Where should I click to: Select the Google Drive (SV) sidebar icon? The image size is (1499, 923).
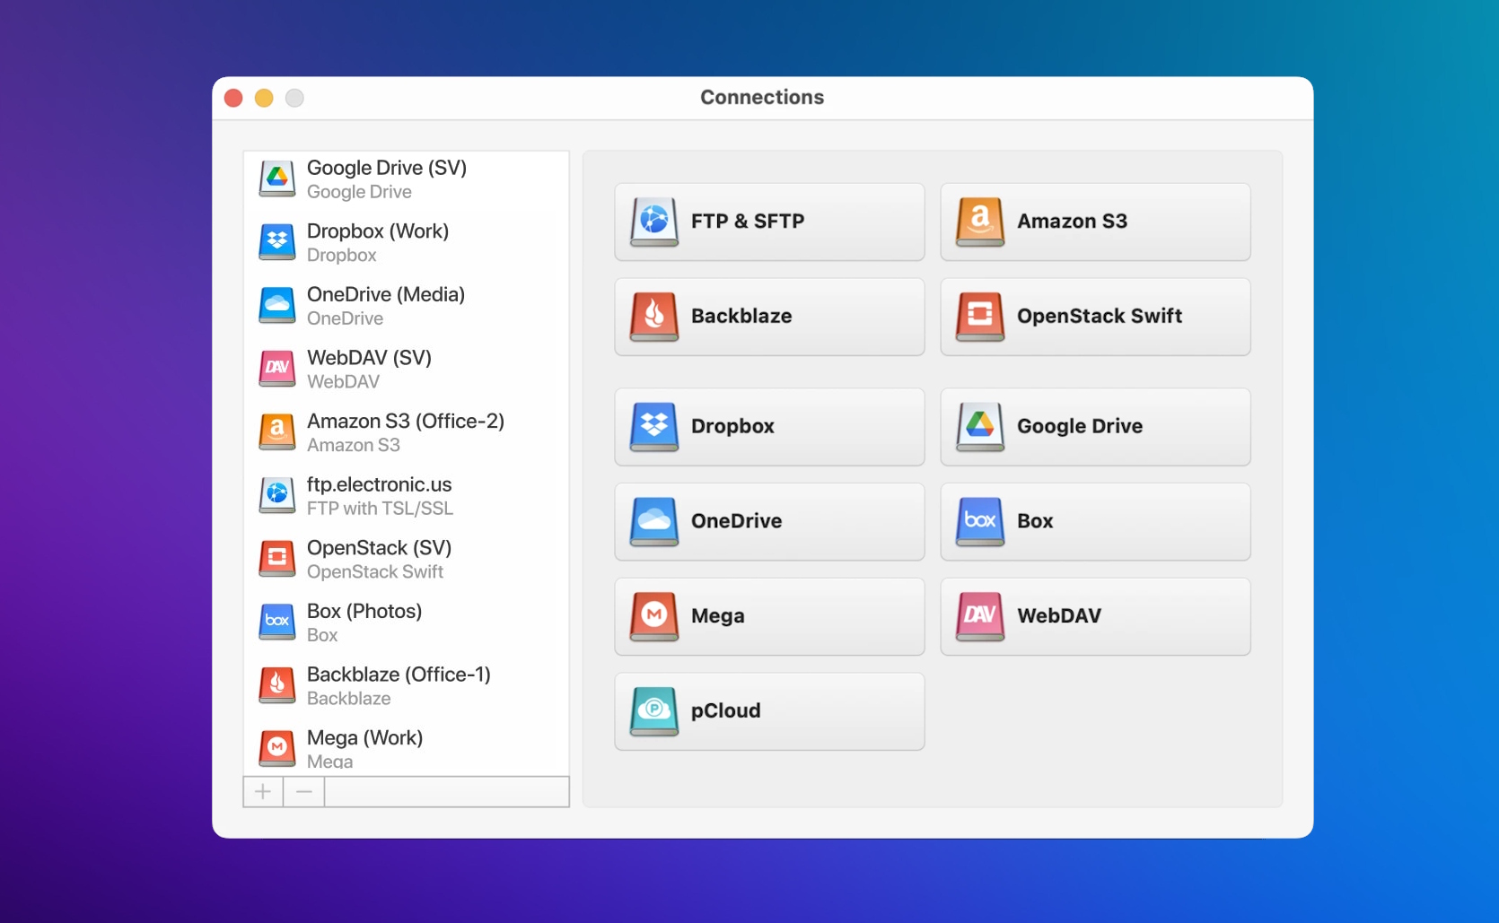tap(277, 178)
